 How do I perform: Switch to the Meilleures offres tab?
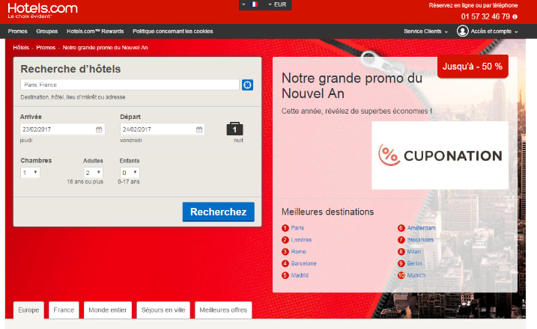pos(223,310)
